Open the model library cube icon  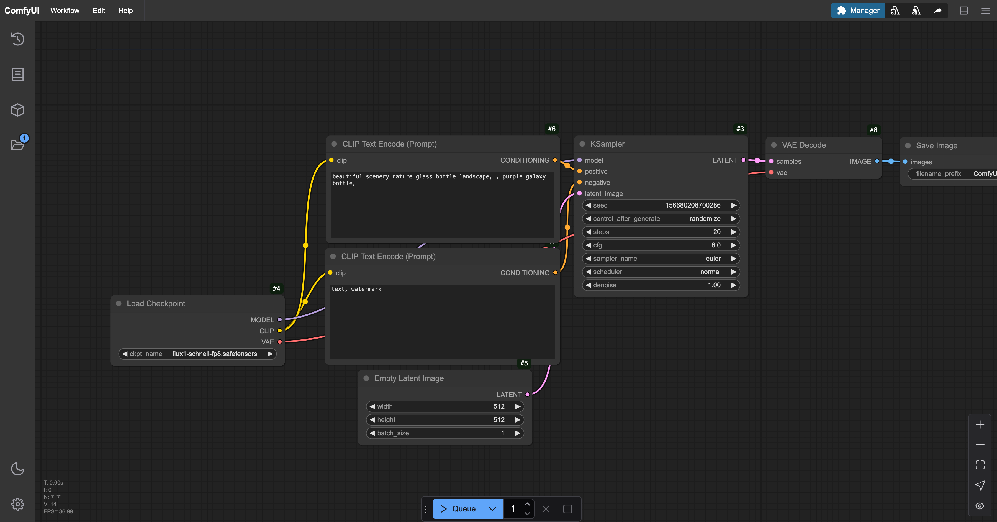[17, 110]
